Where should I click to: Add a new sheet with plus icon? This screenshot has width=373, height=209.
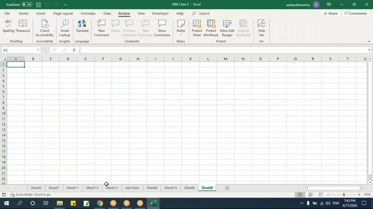click(x=227, y=188)
